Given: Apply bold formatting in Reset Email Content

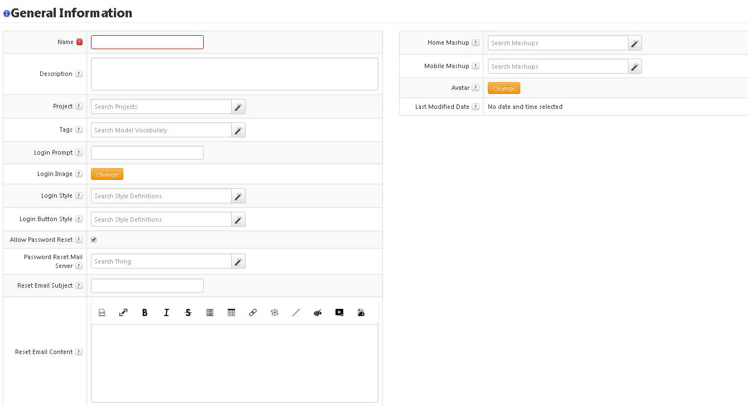Looking at the screenshot, I should point(145,313).
